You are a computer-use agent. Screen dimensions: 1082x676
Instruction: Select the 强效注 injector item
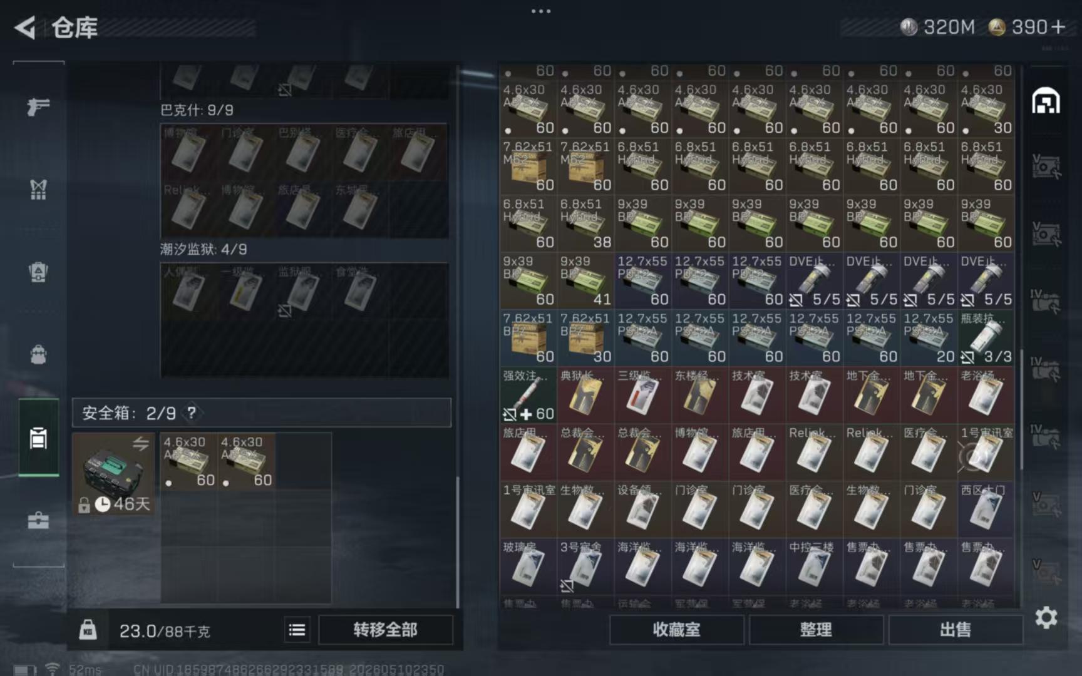coord(528,396)
